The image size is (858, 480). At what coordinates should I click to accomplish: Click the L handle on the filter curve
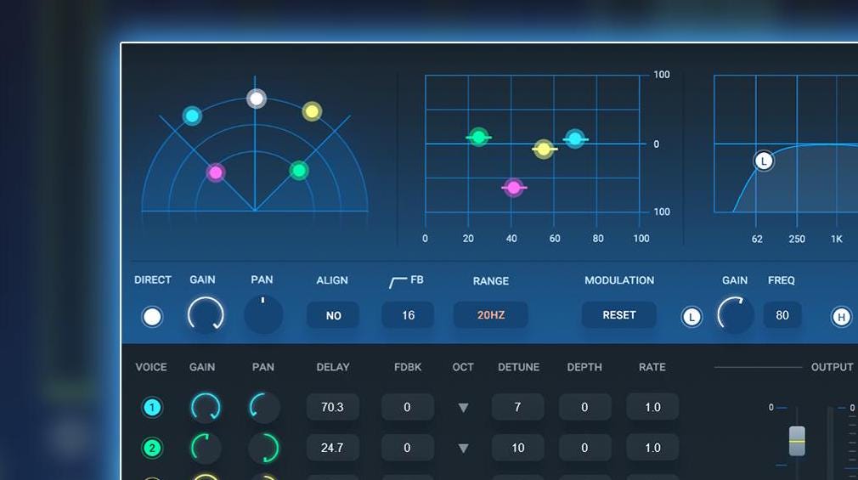point(764,161)
